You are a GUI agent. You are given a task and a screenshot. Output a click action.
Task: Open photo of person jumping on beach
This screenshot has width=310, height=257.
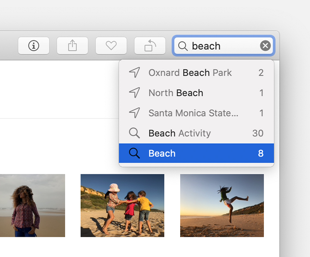pyautogui.click(x=222, y=205)
